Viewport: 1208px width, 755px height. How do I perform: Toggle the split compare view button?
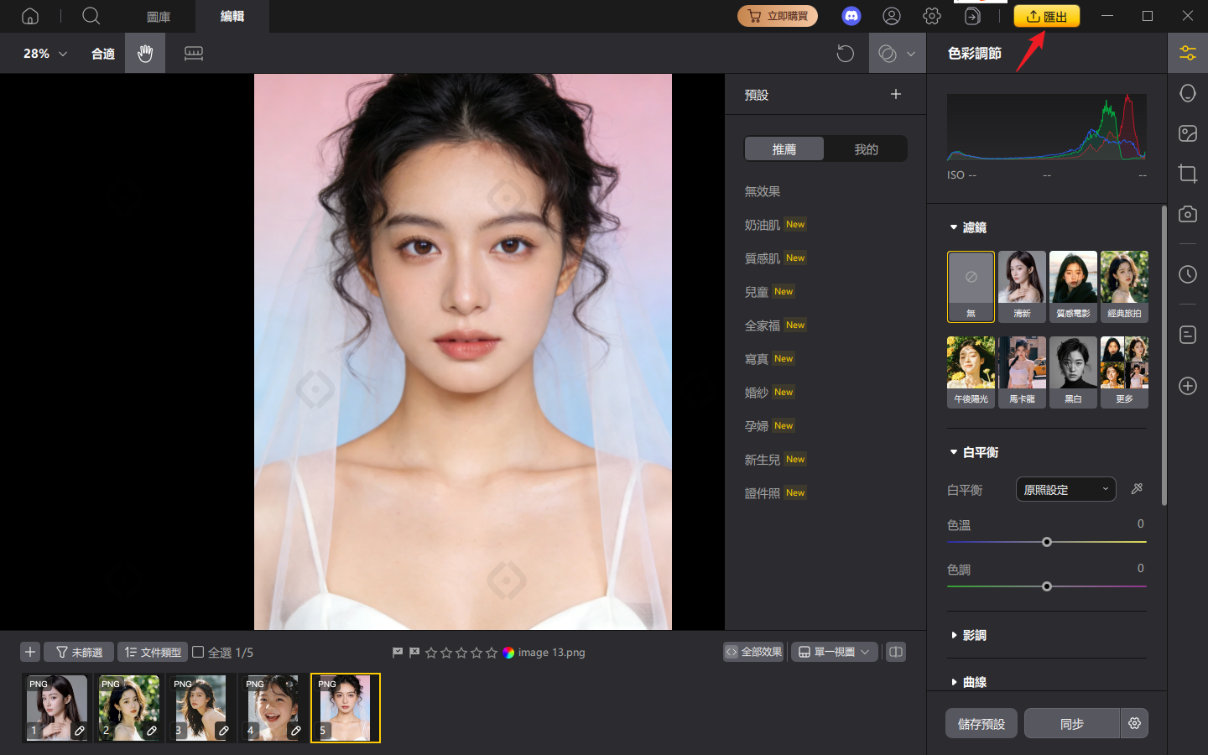[896, 652]
